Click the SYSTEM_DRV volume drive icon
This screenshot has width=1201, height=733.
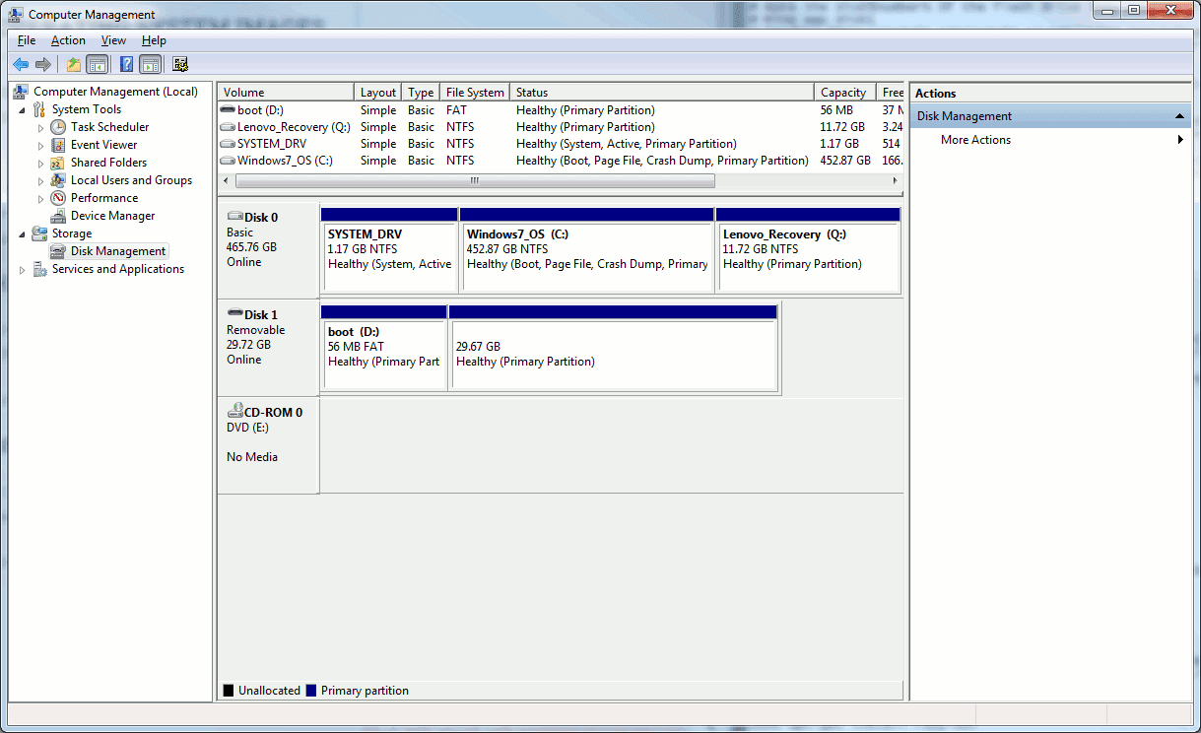pos(228,144)
